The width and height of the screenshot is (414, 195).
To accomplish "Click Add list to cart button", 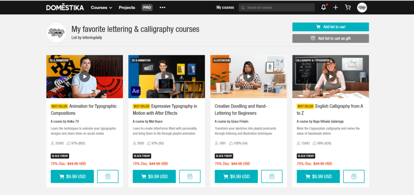I will pos(331,27).
